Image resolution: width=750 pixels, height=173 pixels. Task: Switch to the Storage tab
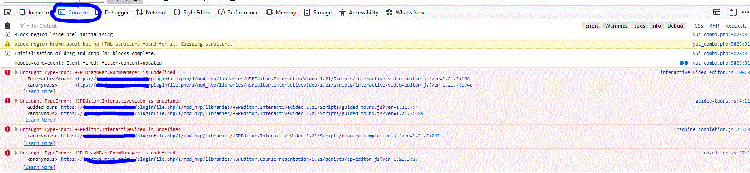pyautogui.click(x=318, y=12)
